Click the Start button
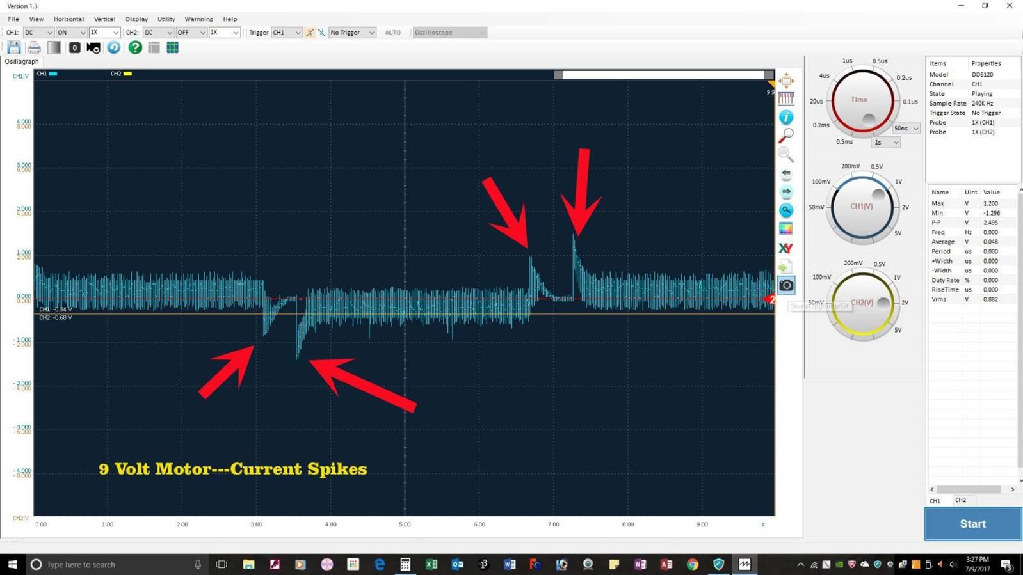Screen dimensions: 1023x575 (973, 524)
